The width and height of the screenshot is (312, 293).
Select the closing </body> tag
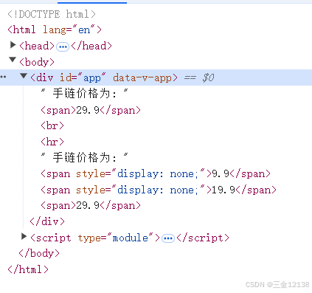click(x=39, y=253)
